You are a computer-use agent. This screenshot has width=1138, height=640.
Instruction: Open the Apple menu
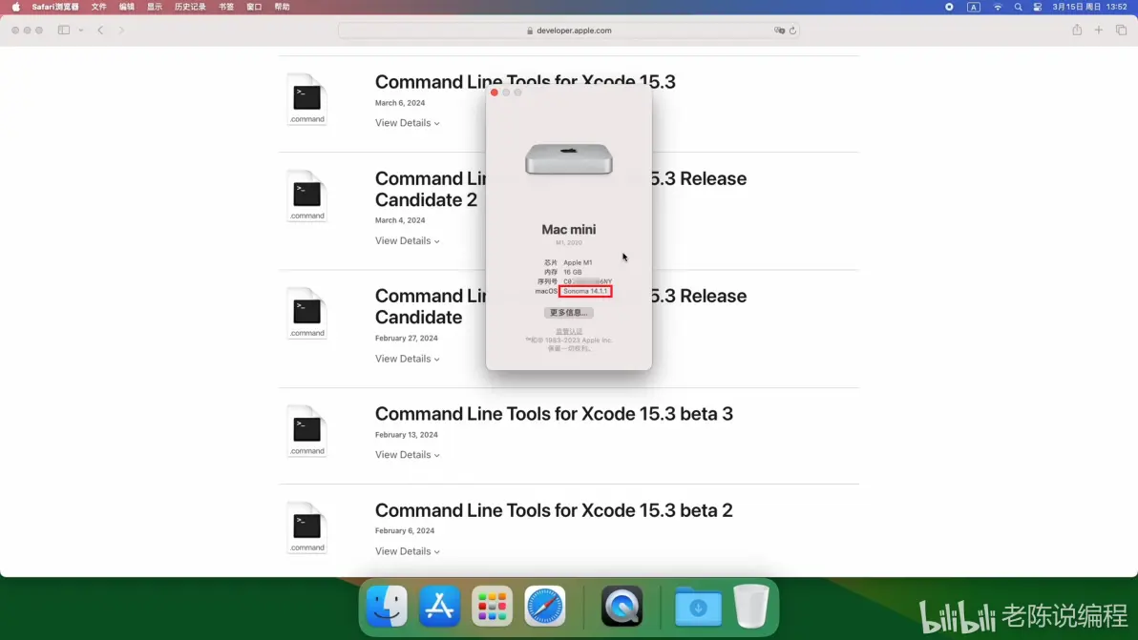click(16, 8)
